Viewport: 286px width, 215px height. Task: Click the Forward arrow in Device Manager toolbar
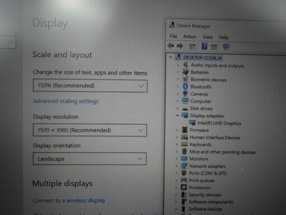[x=180, y=46]
